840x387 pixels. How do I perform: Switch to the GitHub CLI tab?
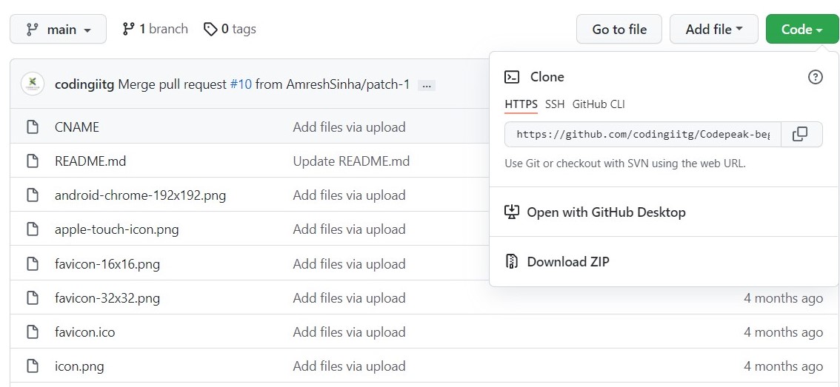(599, 104)
